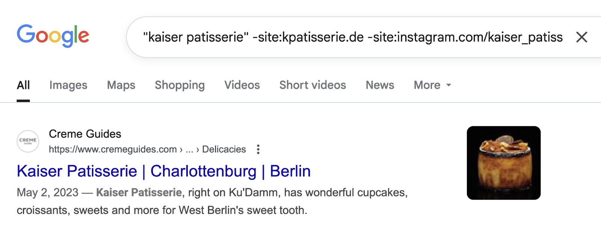Click the Google logo
The height and width of the screenshot is (240, 601).
pyautogui.click(x=53, y=36)
